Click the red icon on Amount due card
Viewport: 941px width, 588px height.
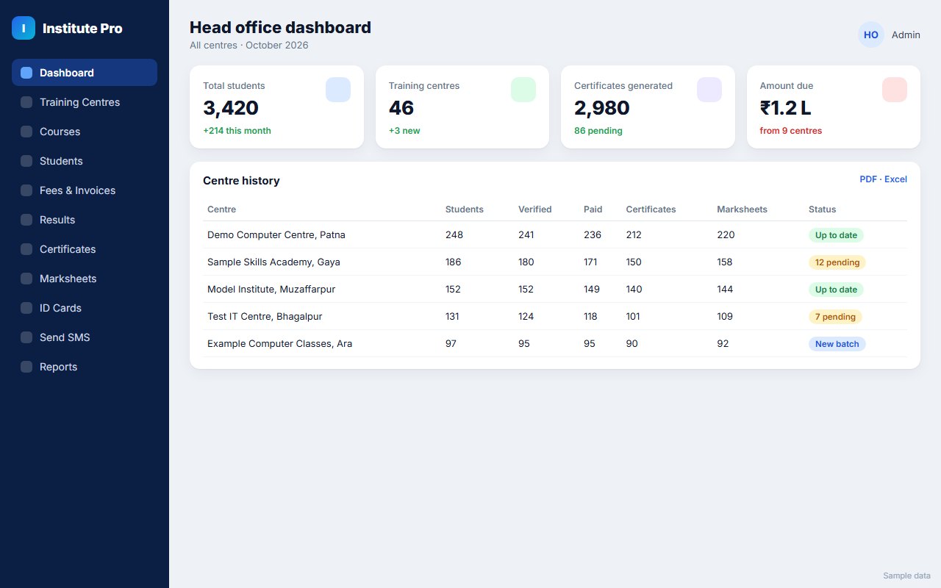[895, 90]
